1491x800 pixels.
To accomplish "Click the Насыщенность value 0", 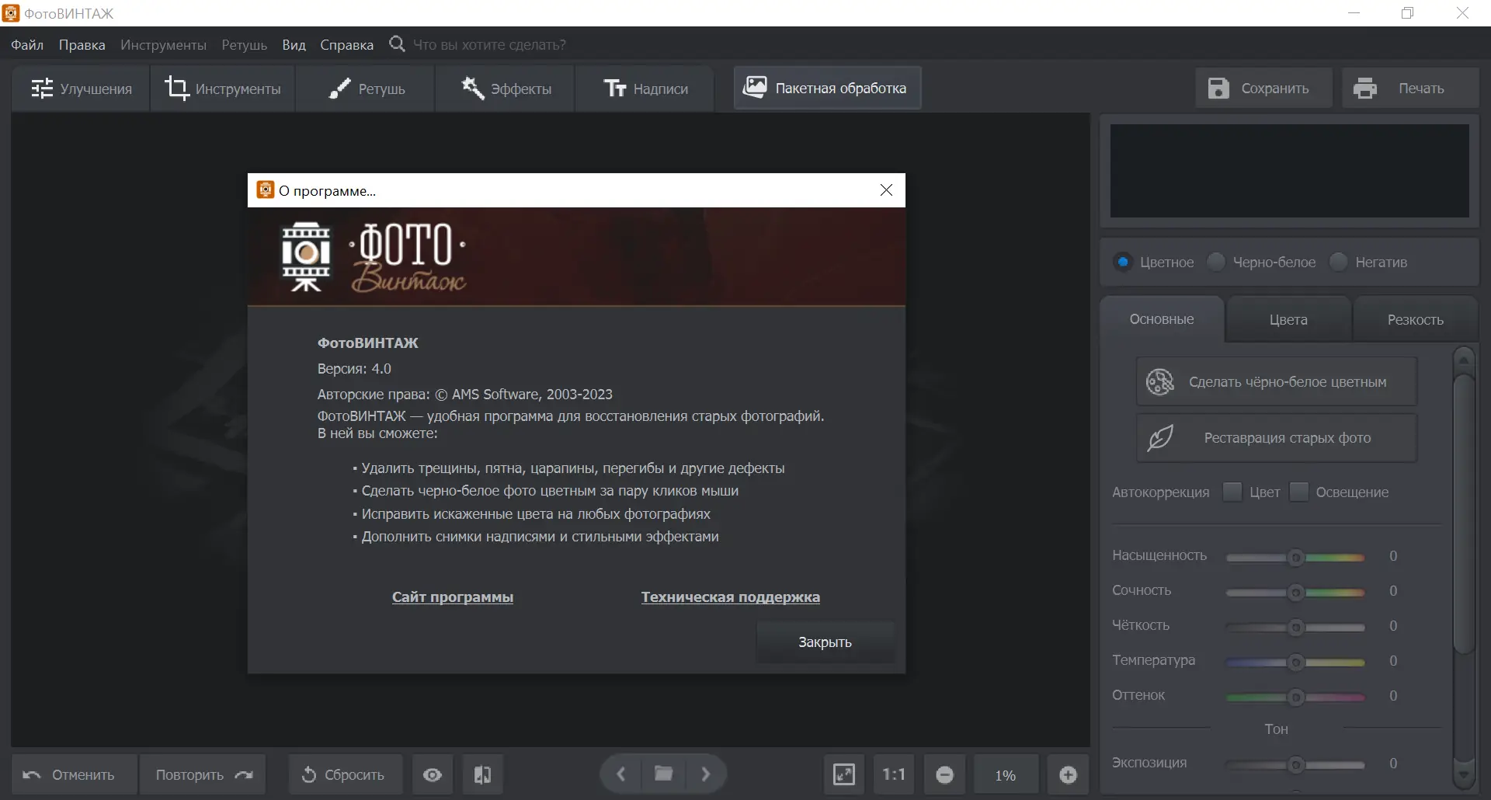I will 1393,556.
